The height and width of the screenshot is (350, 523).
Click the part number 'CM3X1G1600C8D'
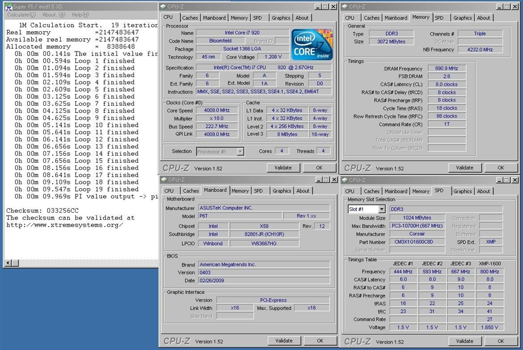tap(417, 242)
